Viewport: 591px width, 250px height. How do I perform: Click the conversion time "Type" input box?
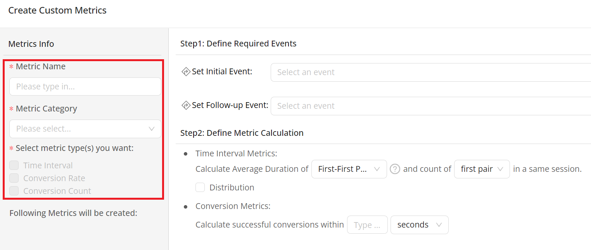tap(367, 225)
